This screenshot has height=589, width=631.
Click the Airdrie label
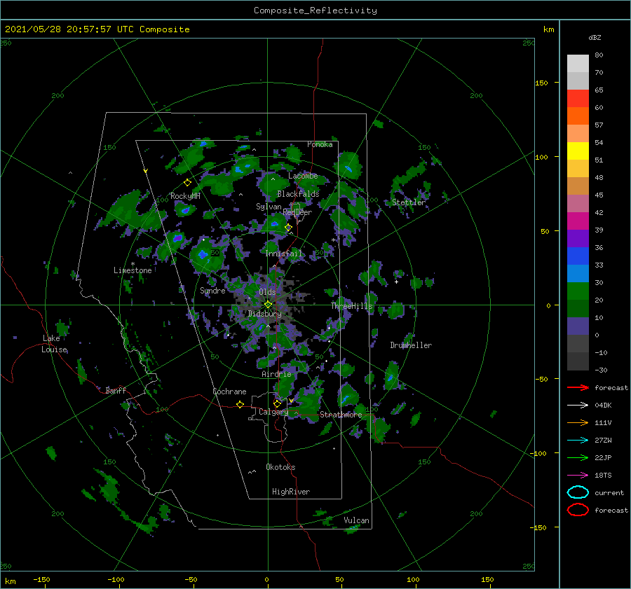[x=276, y=374]
